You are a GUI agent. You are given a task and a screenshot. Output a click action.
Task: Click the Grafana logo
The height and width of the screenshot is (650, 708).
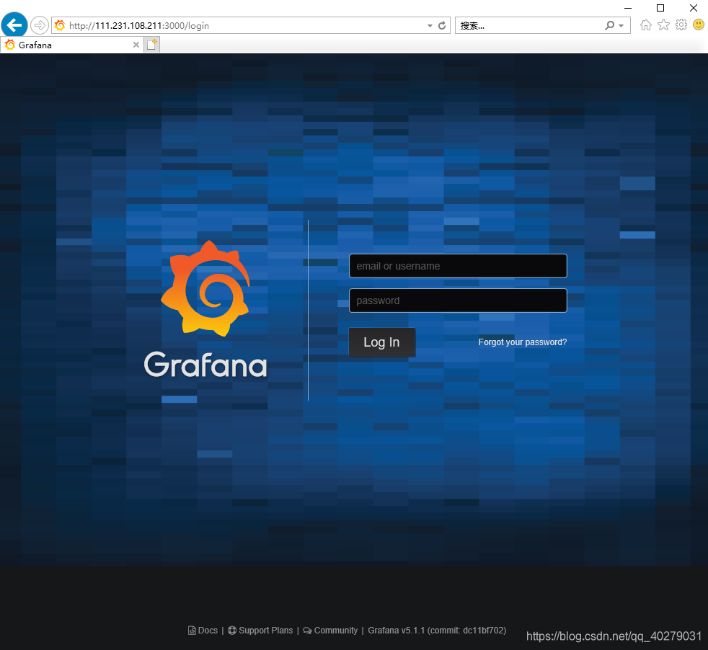205,309
